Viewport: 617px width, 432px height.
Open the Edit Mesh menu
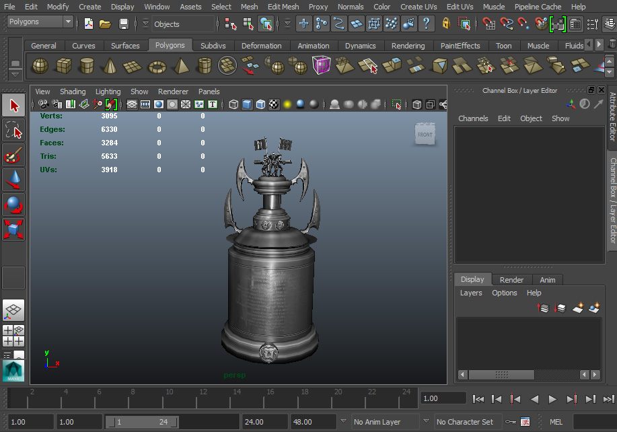click(x=283, y=7)
